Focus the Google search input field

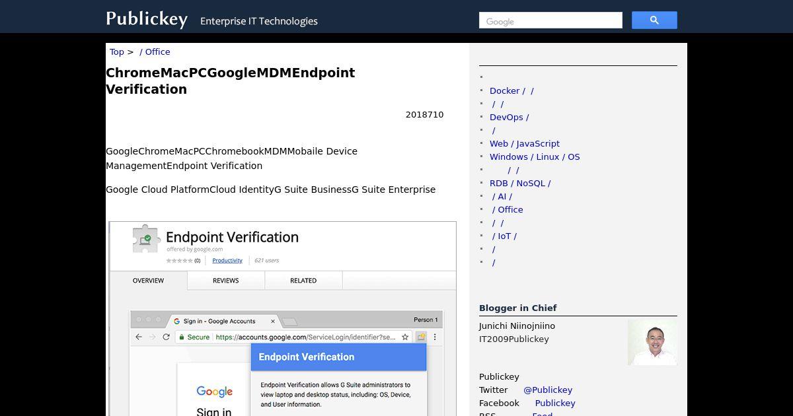pos(550,20)
